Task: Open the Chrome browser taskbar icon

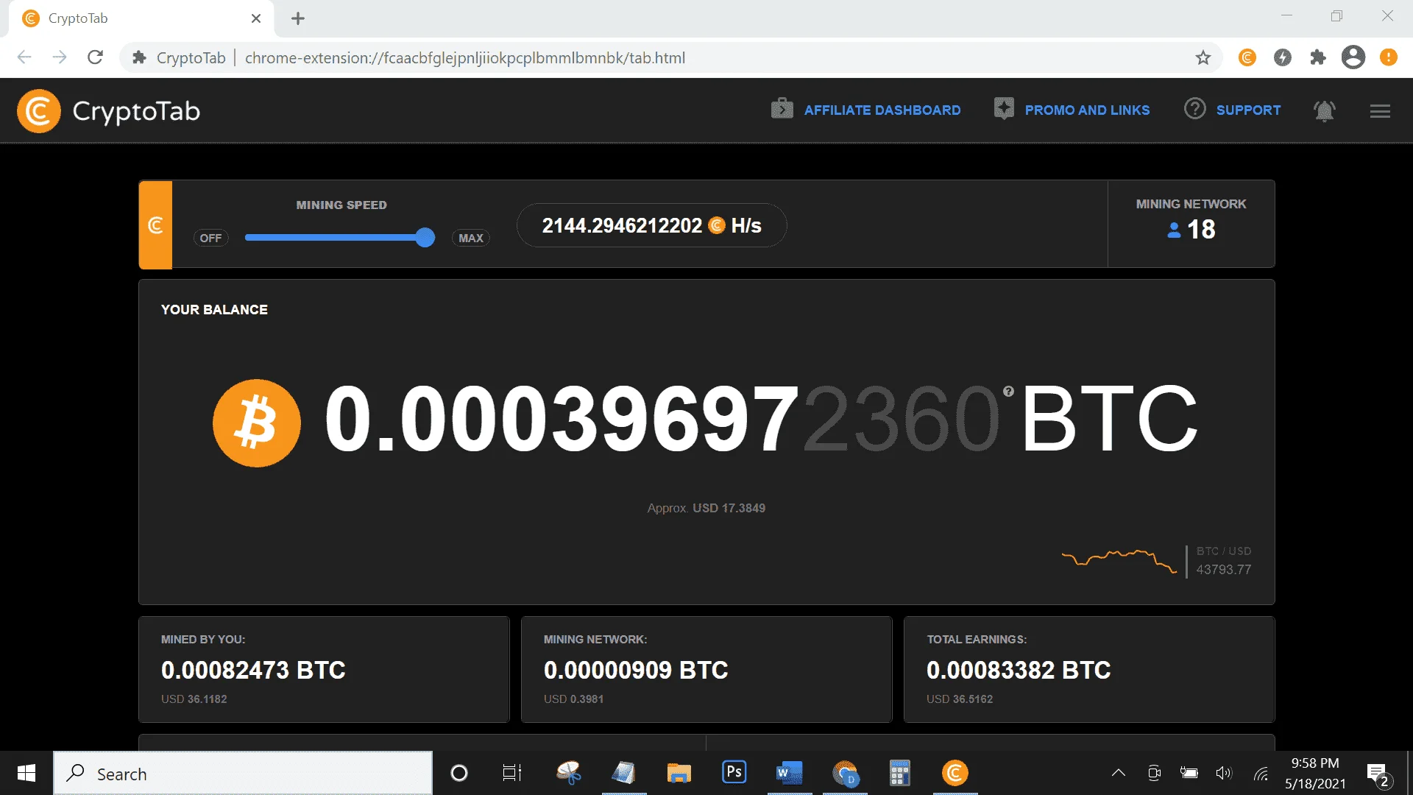Action: coord(845,773)
